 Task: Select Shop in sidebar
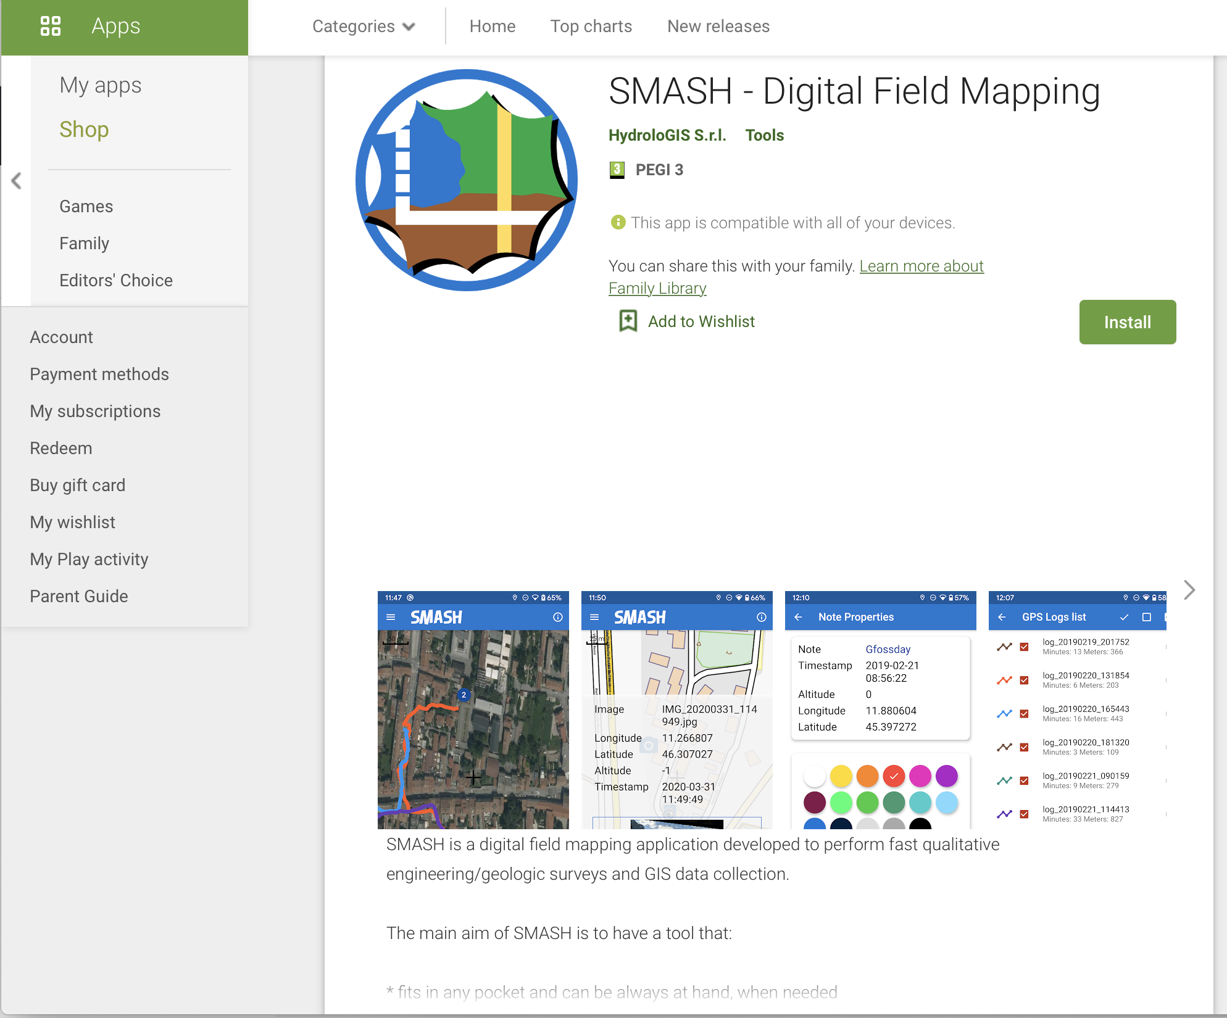(x=84, y=130)
